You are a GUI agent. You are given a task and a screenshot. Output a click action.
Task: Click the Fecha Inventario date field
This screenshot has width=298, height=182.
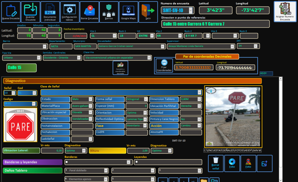coord(76,36)
